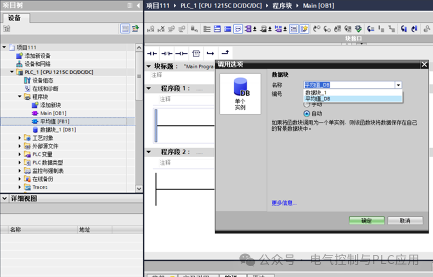Click PLC_1 in the breadcrumb path
The height and width of the screenshot is (277, 433).
221,5
